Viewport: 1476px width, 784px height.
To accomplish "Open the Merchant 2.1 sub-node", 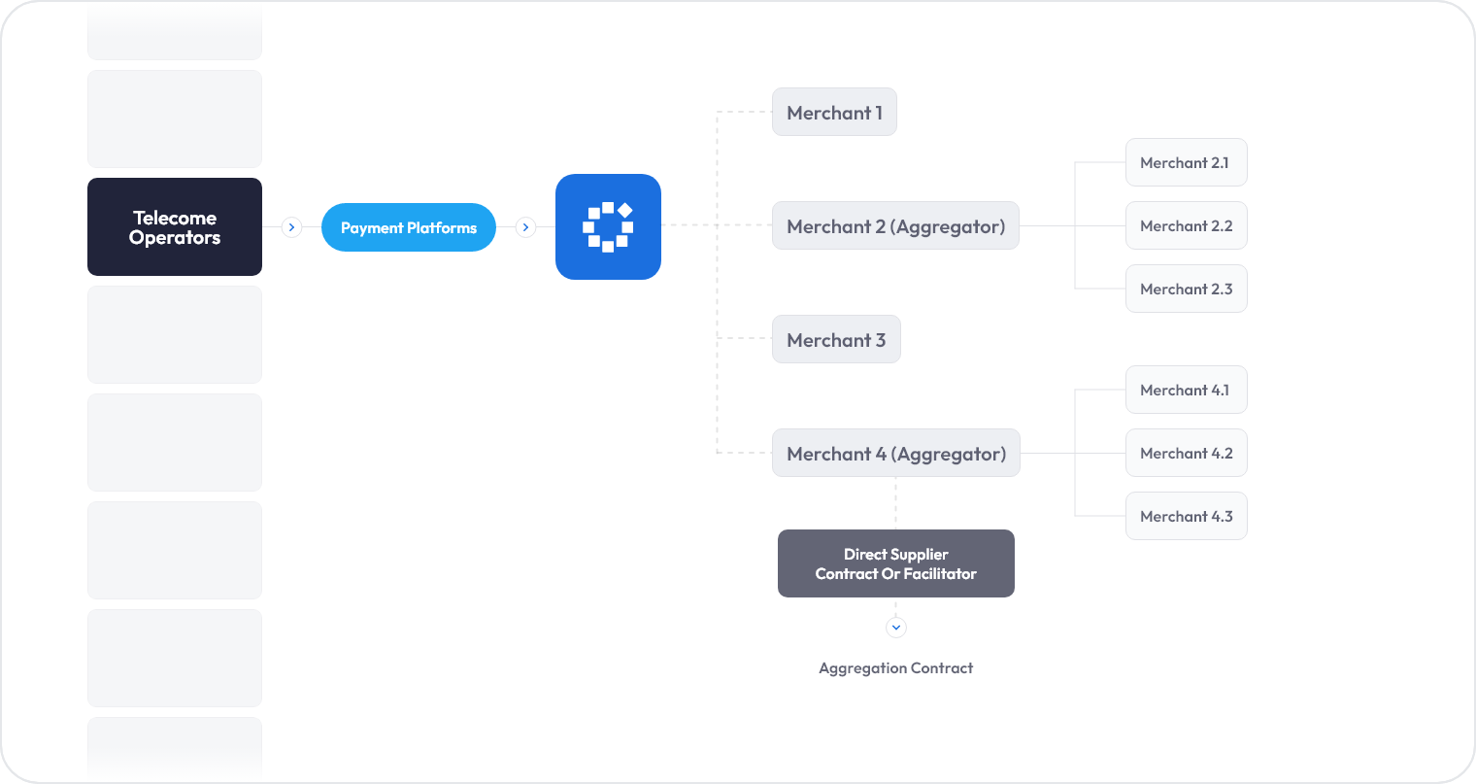I will coord(1186,163).
